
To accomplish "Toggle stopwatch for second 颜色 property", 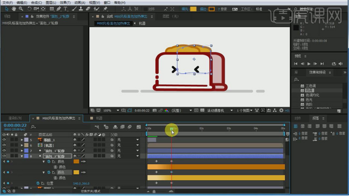I will tap(49, 172).
